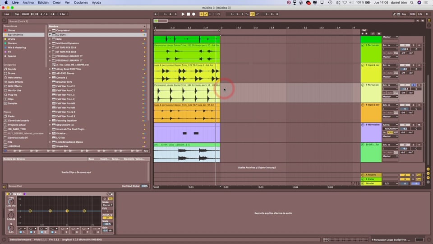Image resolution: width=433 pixels, height=244 pixels.
Task: Click the Nudge tempo up button
Action: point(37,14)
